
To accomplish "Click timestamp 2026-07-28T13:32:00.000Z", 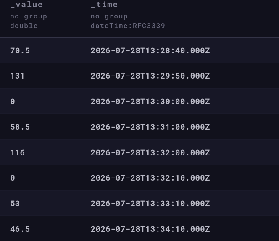I will 150,152.
